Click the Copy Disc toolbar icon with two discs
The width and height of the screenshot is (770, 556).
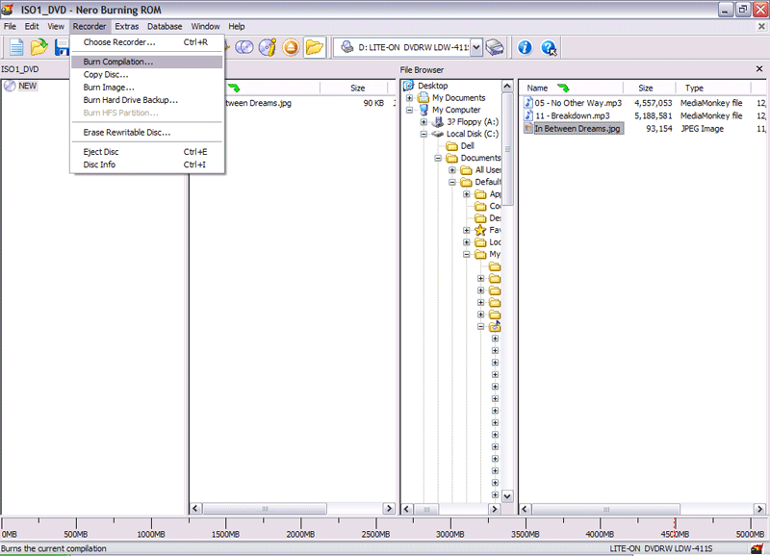coord(244,47)
